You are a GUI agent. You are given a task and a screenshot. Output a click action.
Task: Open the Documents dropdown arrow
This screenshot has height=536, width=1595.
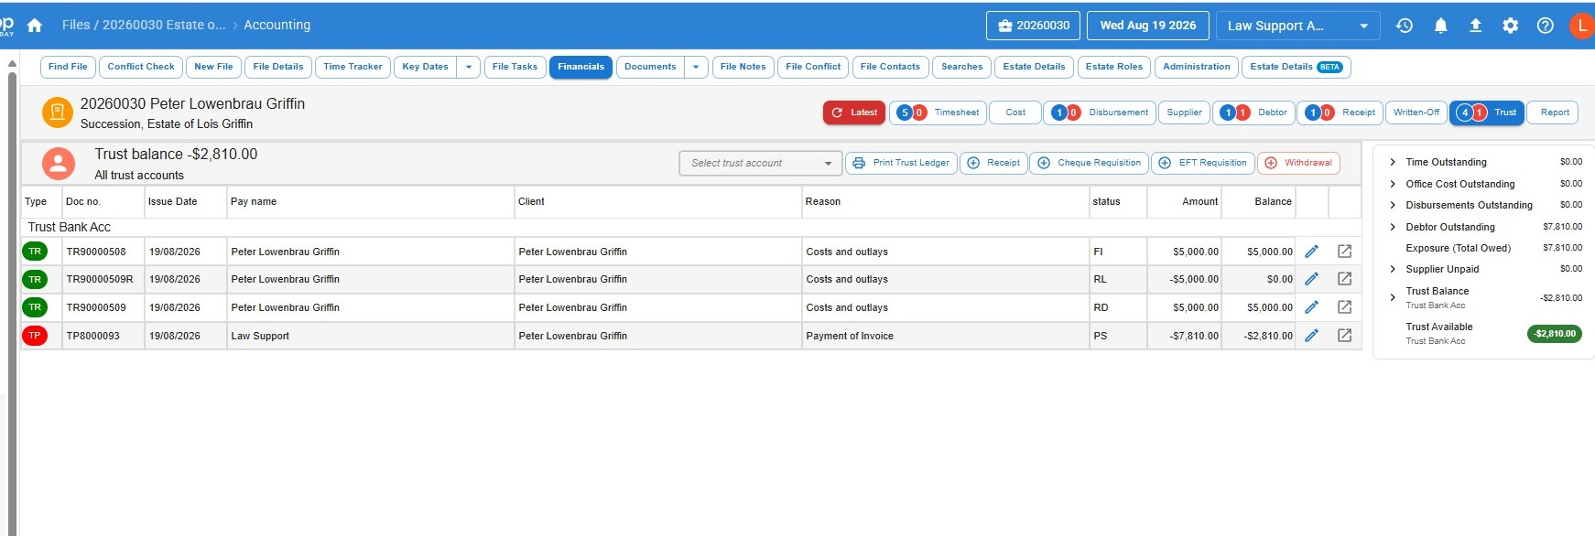click(x=696, y=67)
